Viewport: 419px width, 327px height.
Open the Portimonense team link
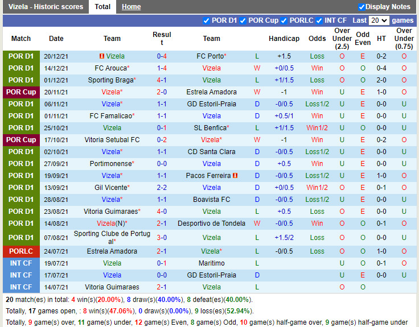point(112,164)
